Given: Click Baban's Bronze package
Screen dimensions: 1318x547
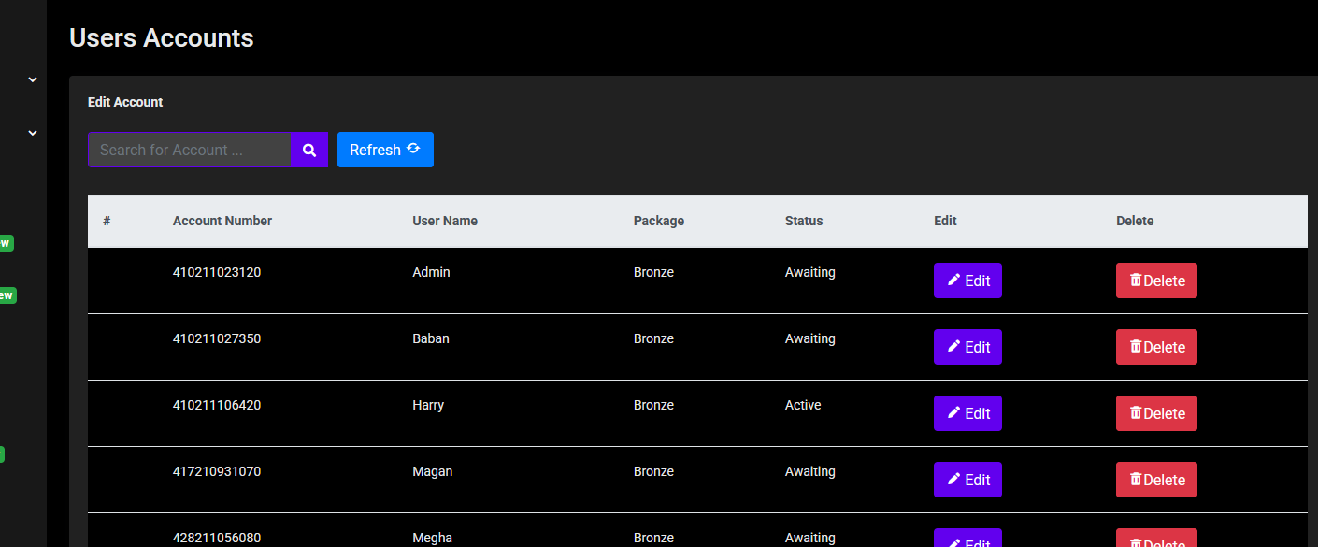Looking at the screenshot, I should tap(653, 338).
